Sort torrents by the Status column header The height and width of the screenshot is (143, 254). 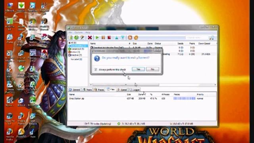(158, 44)
